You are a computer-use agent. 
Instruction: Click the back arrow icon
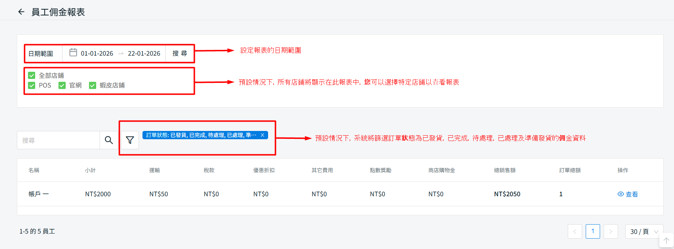click(21, 12)
